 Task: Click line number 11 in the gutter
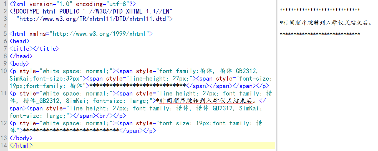tap(4, 94)
